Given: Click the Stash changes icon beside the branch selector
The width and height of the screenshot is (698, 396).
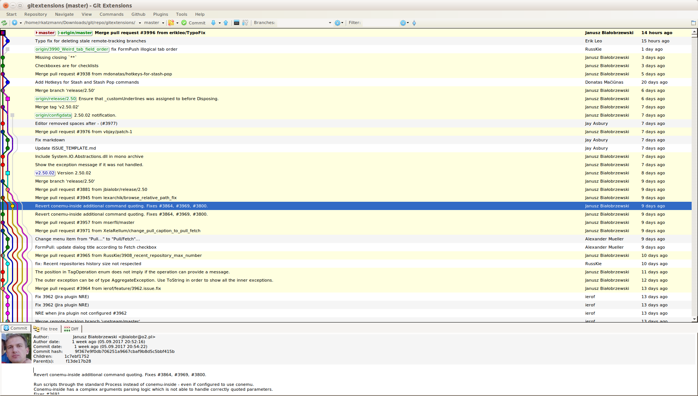Looking at the screenshot, I should (x=171, y=23).
